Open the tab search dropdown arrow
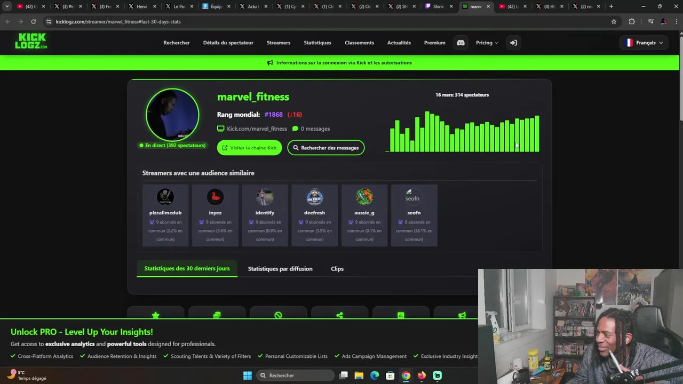Screen dimensions: 683x384 pyautogui.click(x=7, y=6)
